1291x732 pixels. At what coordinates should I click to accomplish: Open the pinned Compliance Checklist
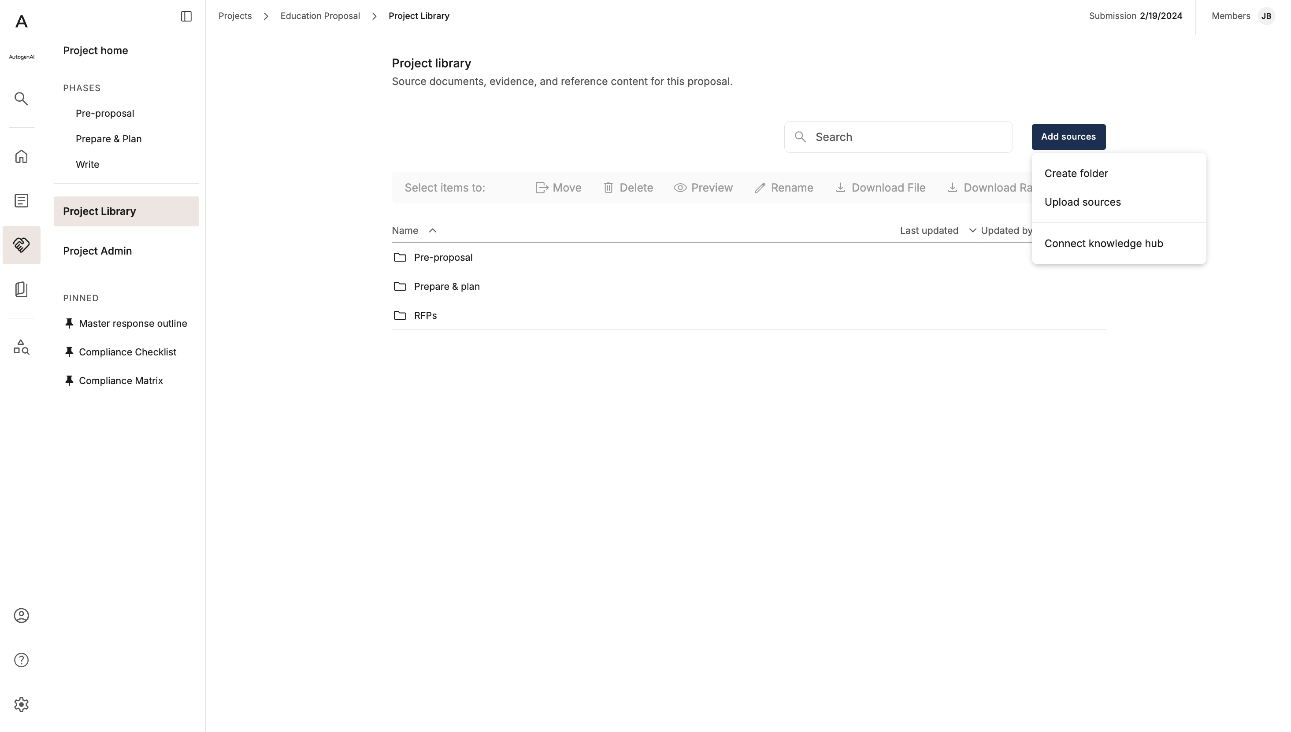(x=127, y=352)
